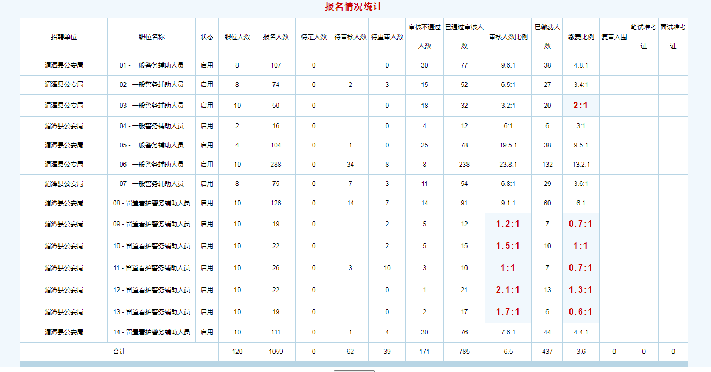Select position 05 - 一般警务辅助人员
Viewport: 711px width, 372px height.
[x=151, y=145]
